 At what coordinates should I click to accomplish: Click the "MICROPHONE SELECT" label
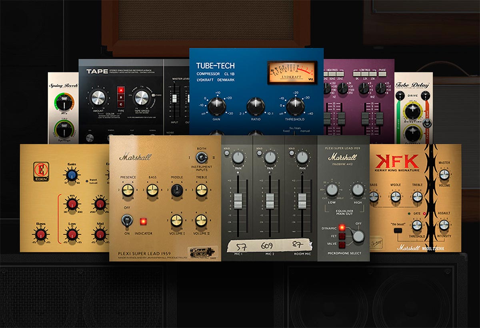(x=344, y=253)
